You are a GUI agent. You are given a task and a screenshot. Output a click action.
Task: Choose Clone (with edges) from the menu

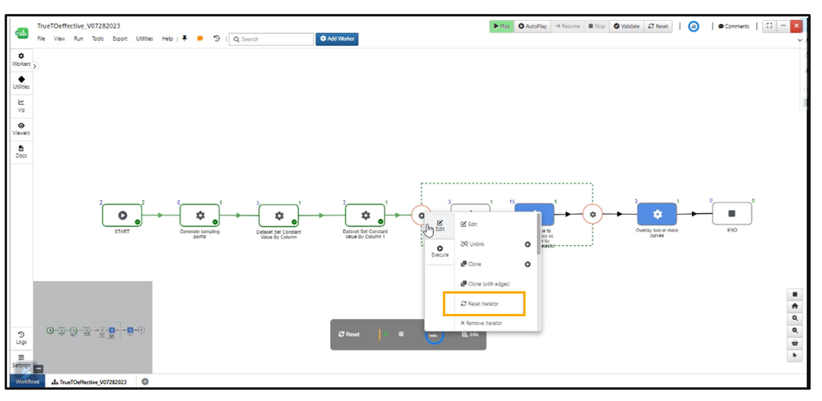click(x=485, y=284)
